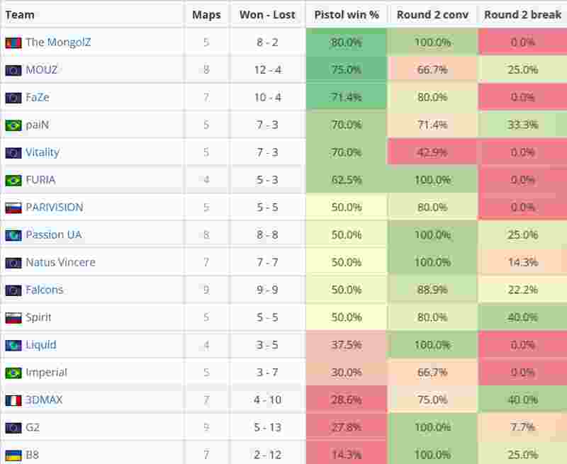Click the Ukraine flag icon beside B8

coord(13,455)
